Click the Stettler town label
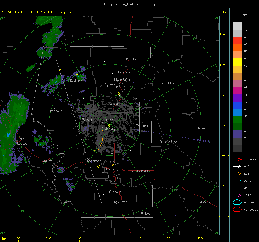 point(168,83)
